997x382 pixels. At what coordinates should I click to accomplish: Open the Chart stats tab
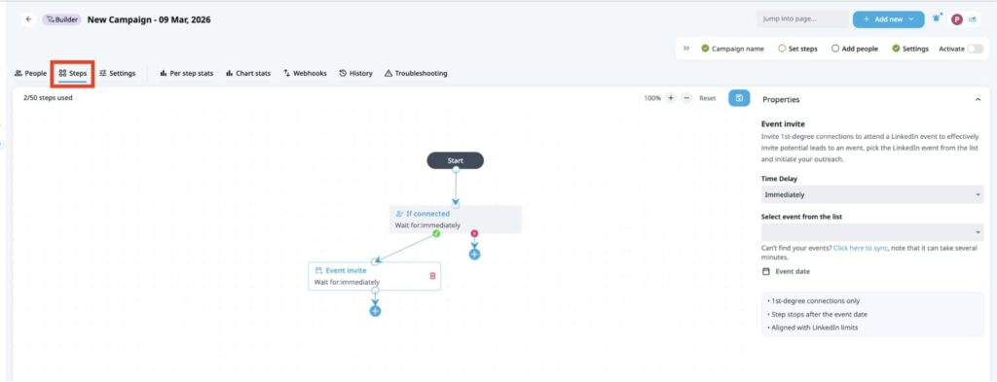248,73
